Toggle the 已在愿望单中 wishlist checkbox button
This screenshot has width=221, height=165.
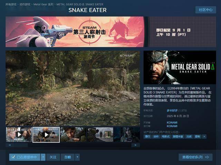[25, 157]
